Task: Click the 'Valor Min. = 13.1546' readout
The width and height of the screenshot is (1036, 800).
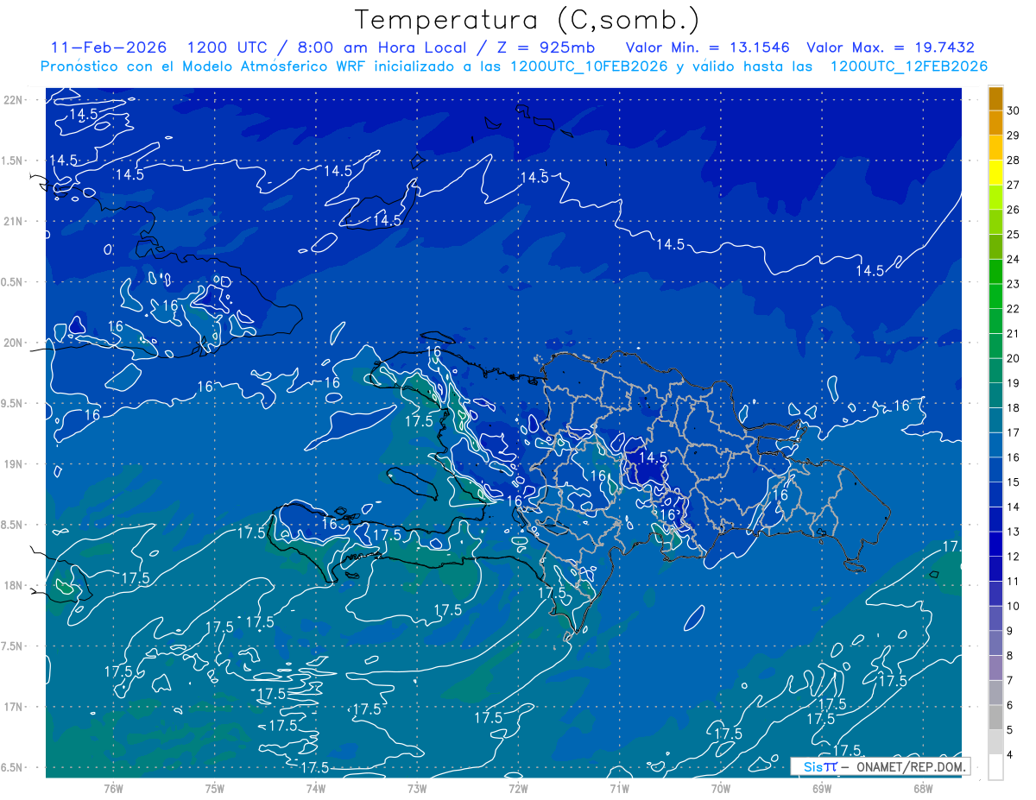Action: pos(708,47)
